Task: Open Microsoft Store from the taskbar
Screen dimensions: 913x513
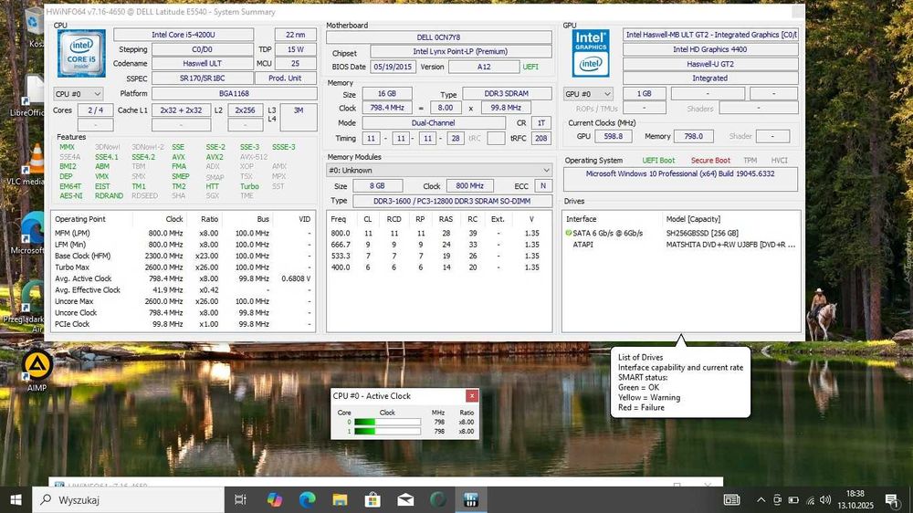Action: coord(373,499)
